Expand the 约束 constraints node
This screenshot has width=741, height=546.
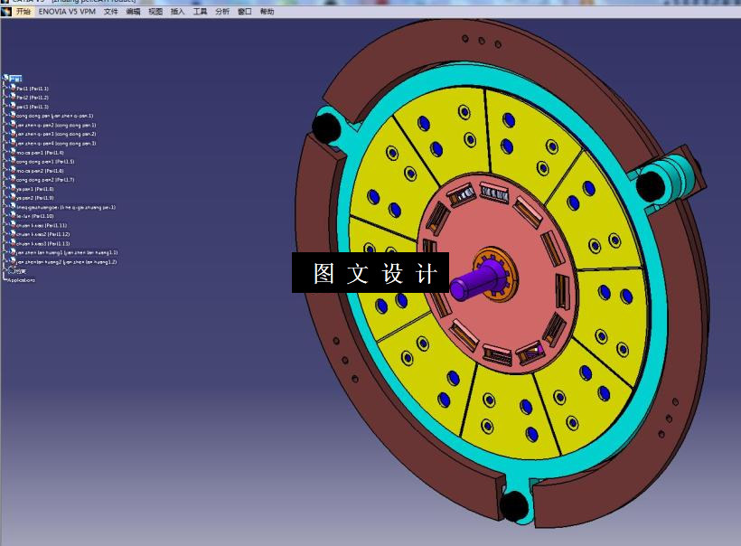(5, 271)
